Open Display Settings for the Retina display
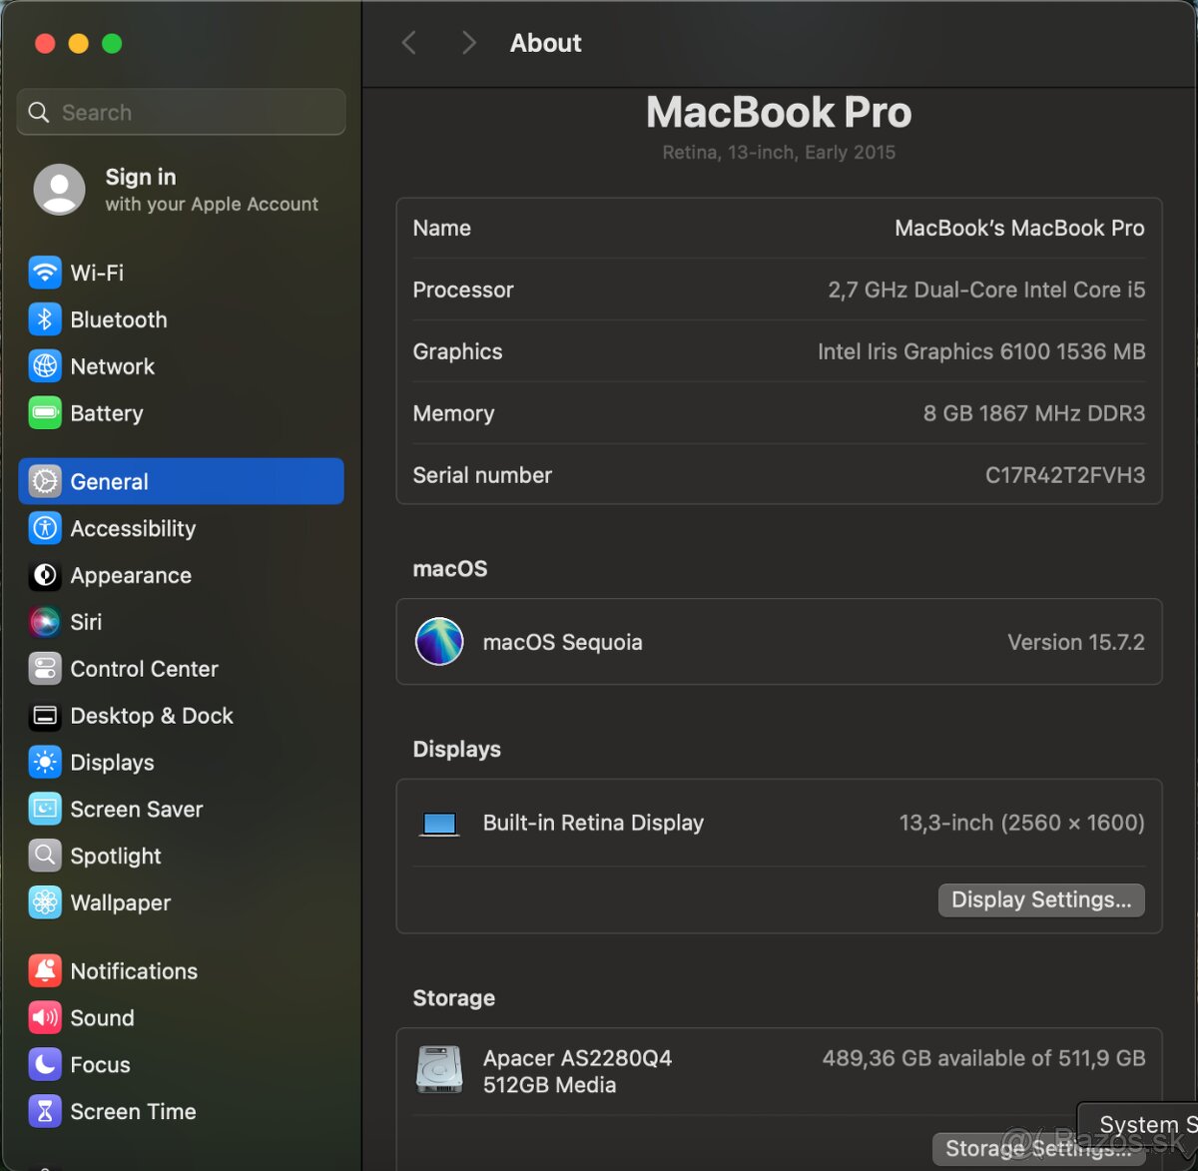The image size is (1198, 1171). pos(1040,899)
